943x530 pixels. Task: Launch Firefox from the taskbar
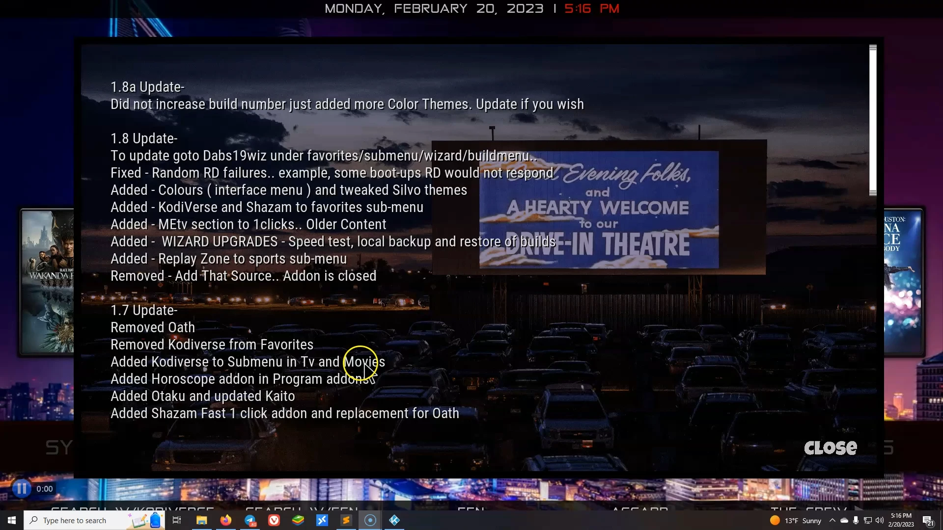click(x=225, y=520)
